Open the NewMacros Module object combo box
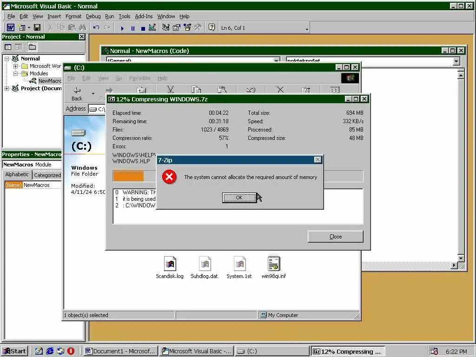This screenshot has height=357, width=476. [32, 165]
